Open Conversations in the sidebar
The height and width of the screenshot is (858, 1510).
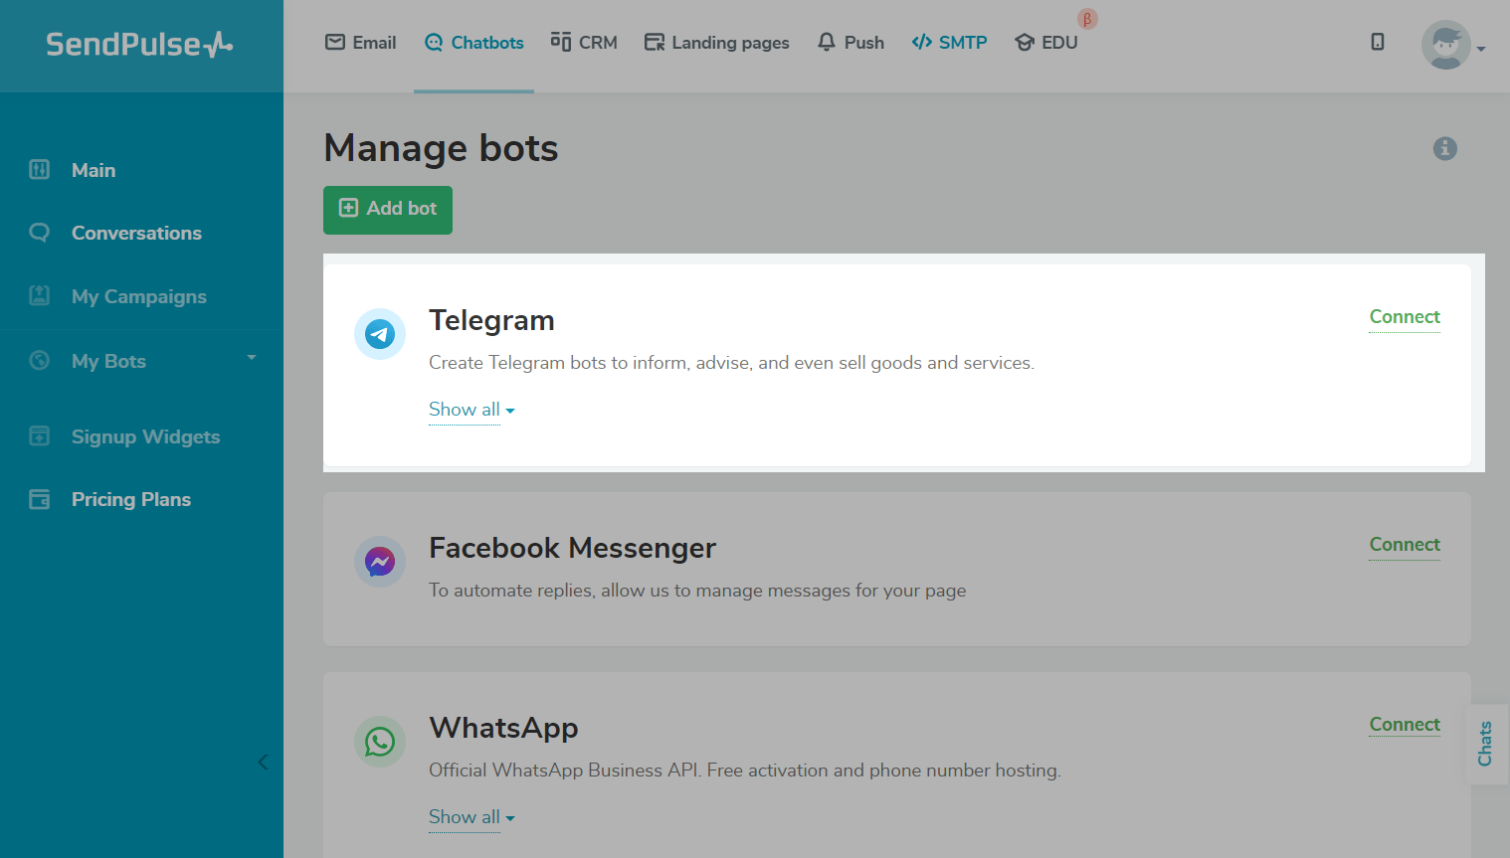[x=136, y=233]
